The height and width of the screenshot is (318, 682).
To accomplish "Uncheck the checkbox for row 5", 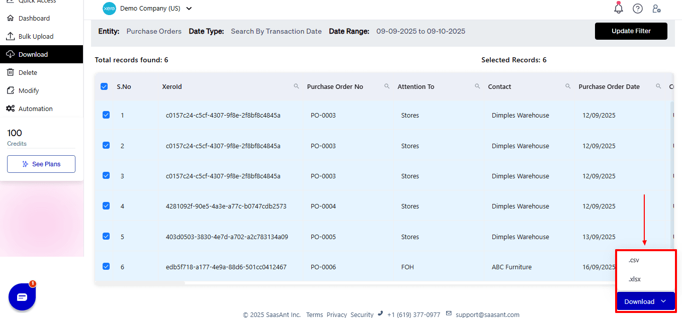I will coord(106,237).
